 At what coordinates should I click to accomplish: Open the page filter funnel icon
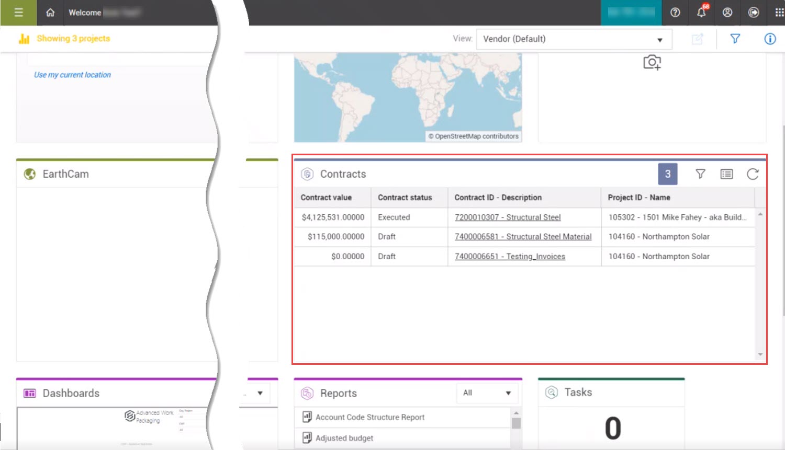click(x=735, y=39)
